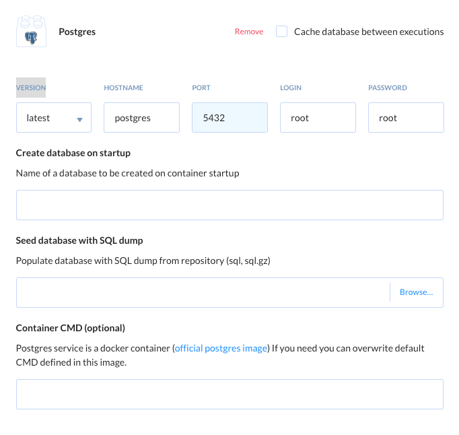Focus the Port field showing 5432

click(229, 117)
